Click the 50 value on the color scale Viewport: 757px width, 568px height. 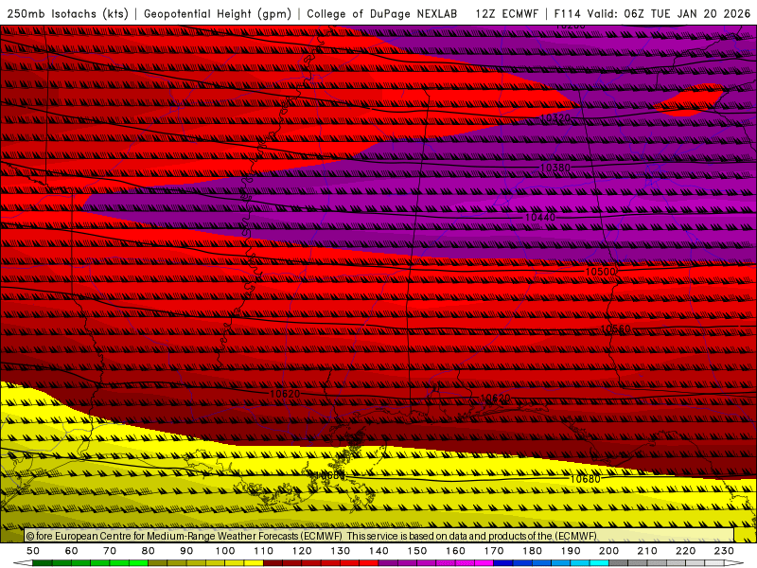tap(33, 551)
